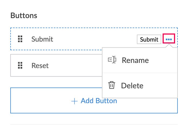This screenshot has width=187, height=128.
Task: Select the Reset label text
Action: tap(40, 66)
